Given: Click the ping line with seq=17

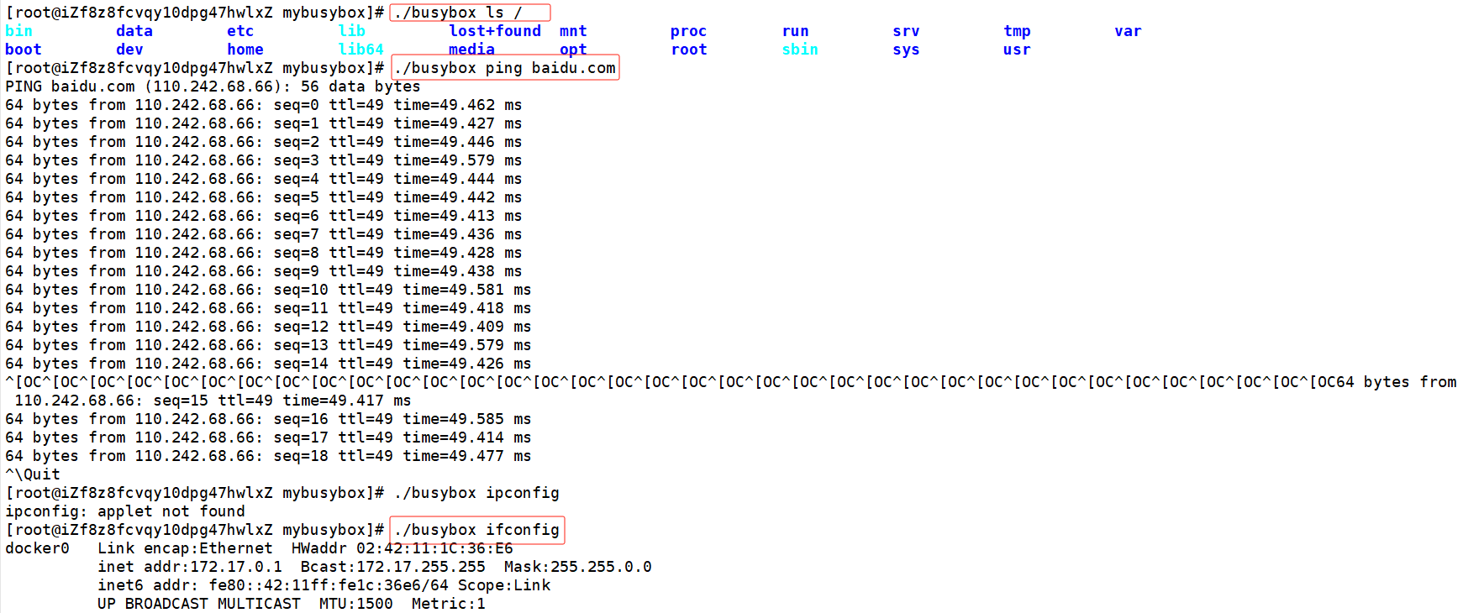Looking at the screenshot, I should (x=268, y=437).
